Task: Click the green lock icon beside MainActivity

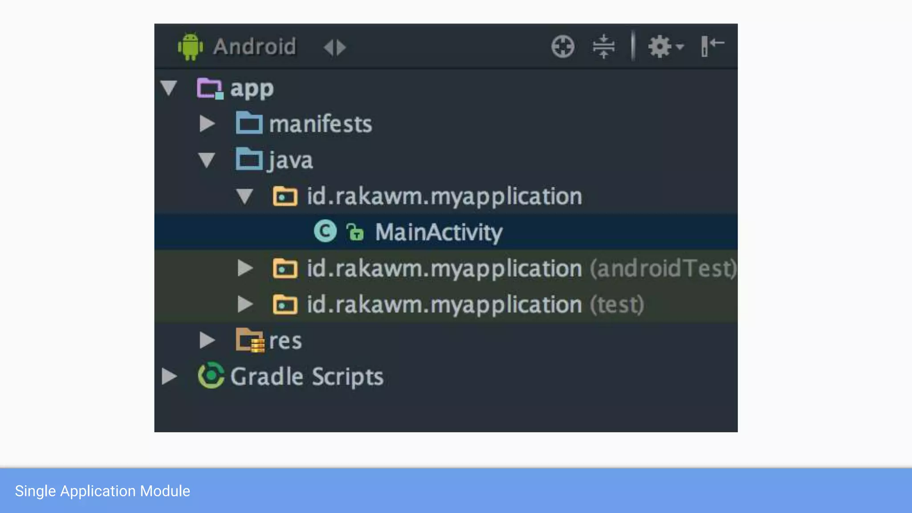Action: [355, 232]
